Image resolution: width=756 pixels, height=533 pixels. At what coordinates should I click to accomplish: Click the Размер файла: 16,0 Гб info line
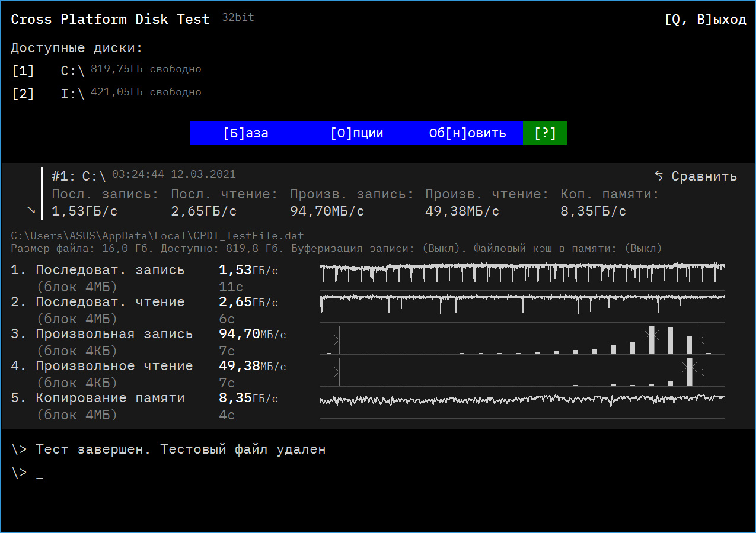[336, 248]
